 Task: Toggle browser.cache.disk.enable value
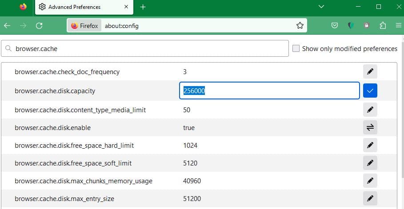(370, 128)
